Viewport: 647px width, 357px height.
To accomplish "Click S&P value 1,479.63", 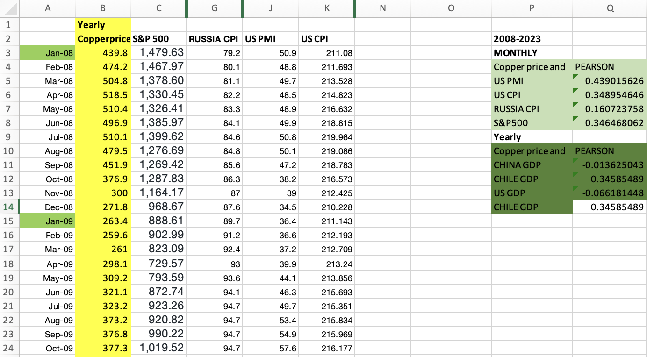I will point(158,53).
